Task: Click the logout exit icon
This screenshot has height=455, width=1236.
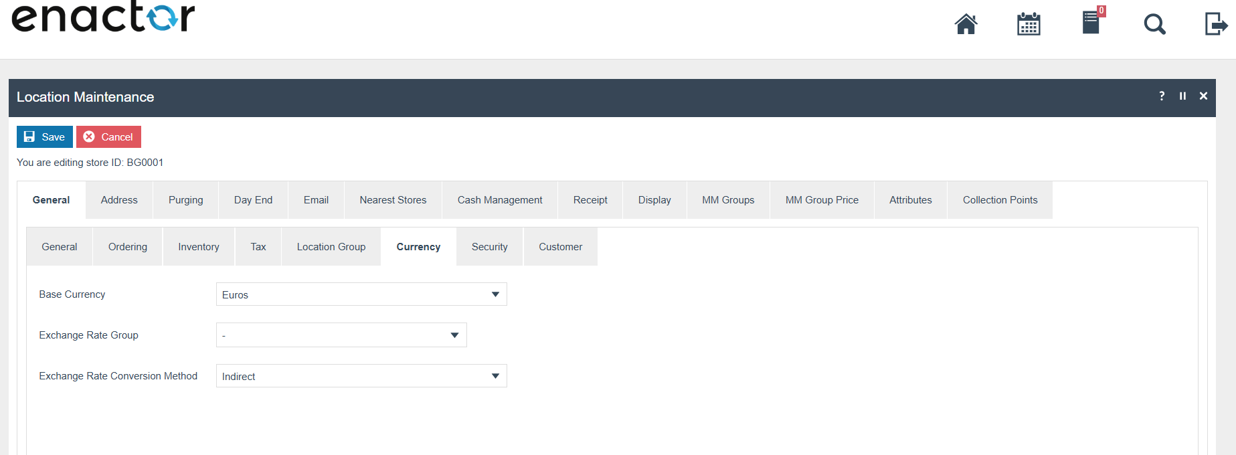Action: [x=1215, y=24]
